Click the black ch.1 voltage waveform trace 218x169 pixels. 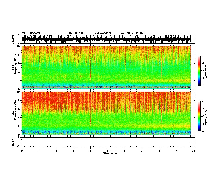click(x=106, y=39)
